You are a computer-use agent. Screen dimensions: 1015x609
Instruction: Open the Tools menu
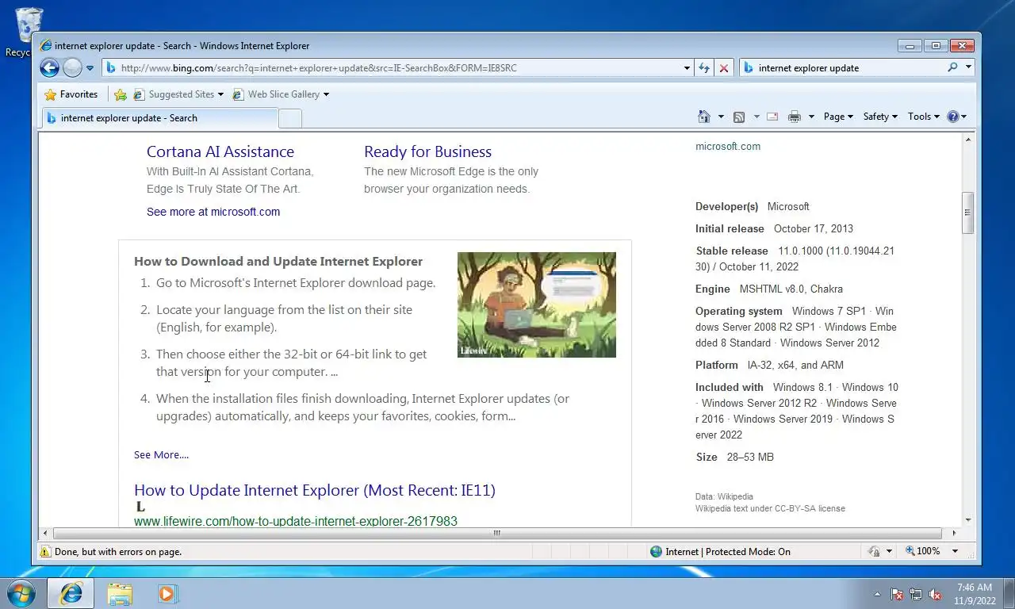pyautogui.click(x=924, y=117)
